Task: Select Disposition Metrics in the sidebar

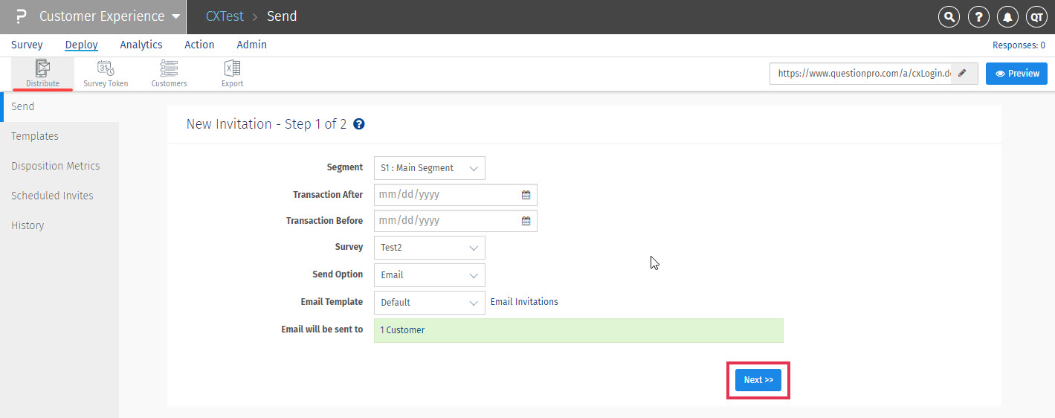Action: point(59,166)
